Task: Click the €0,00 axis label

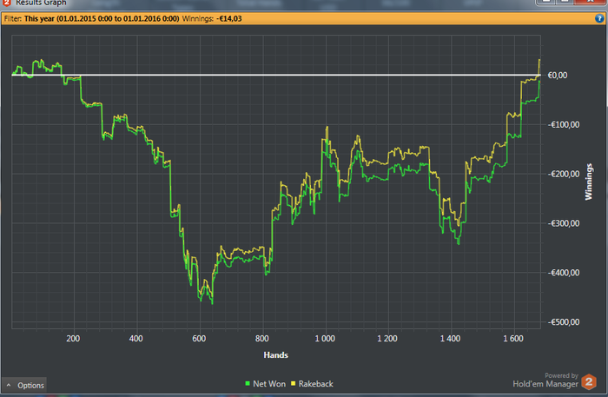Action: pyautogui.click(x=558, y=76)
